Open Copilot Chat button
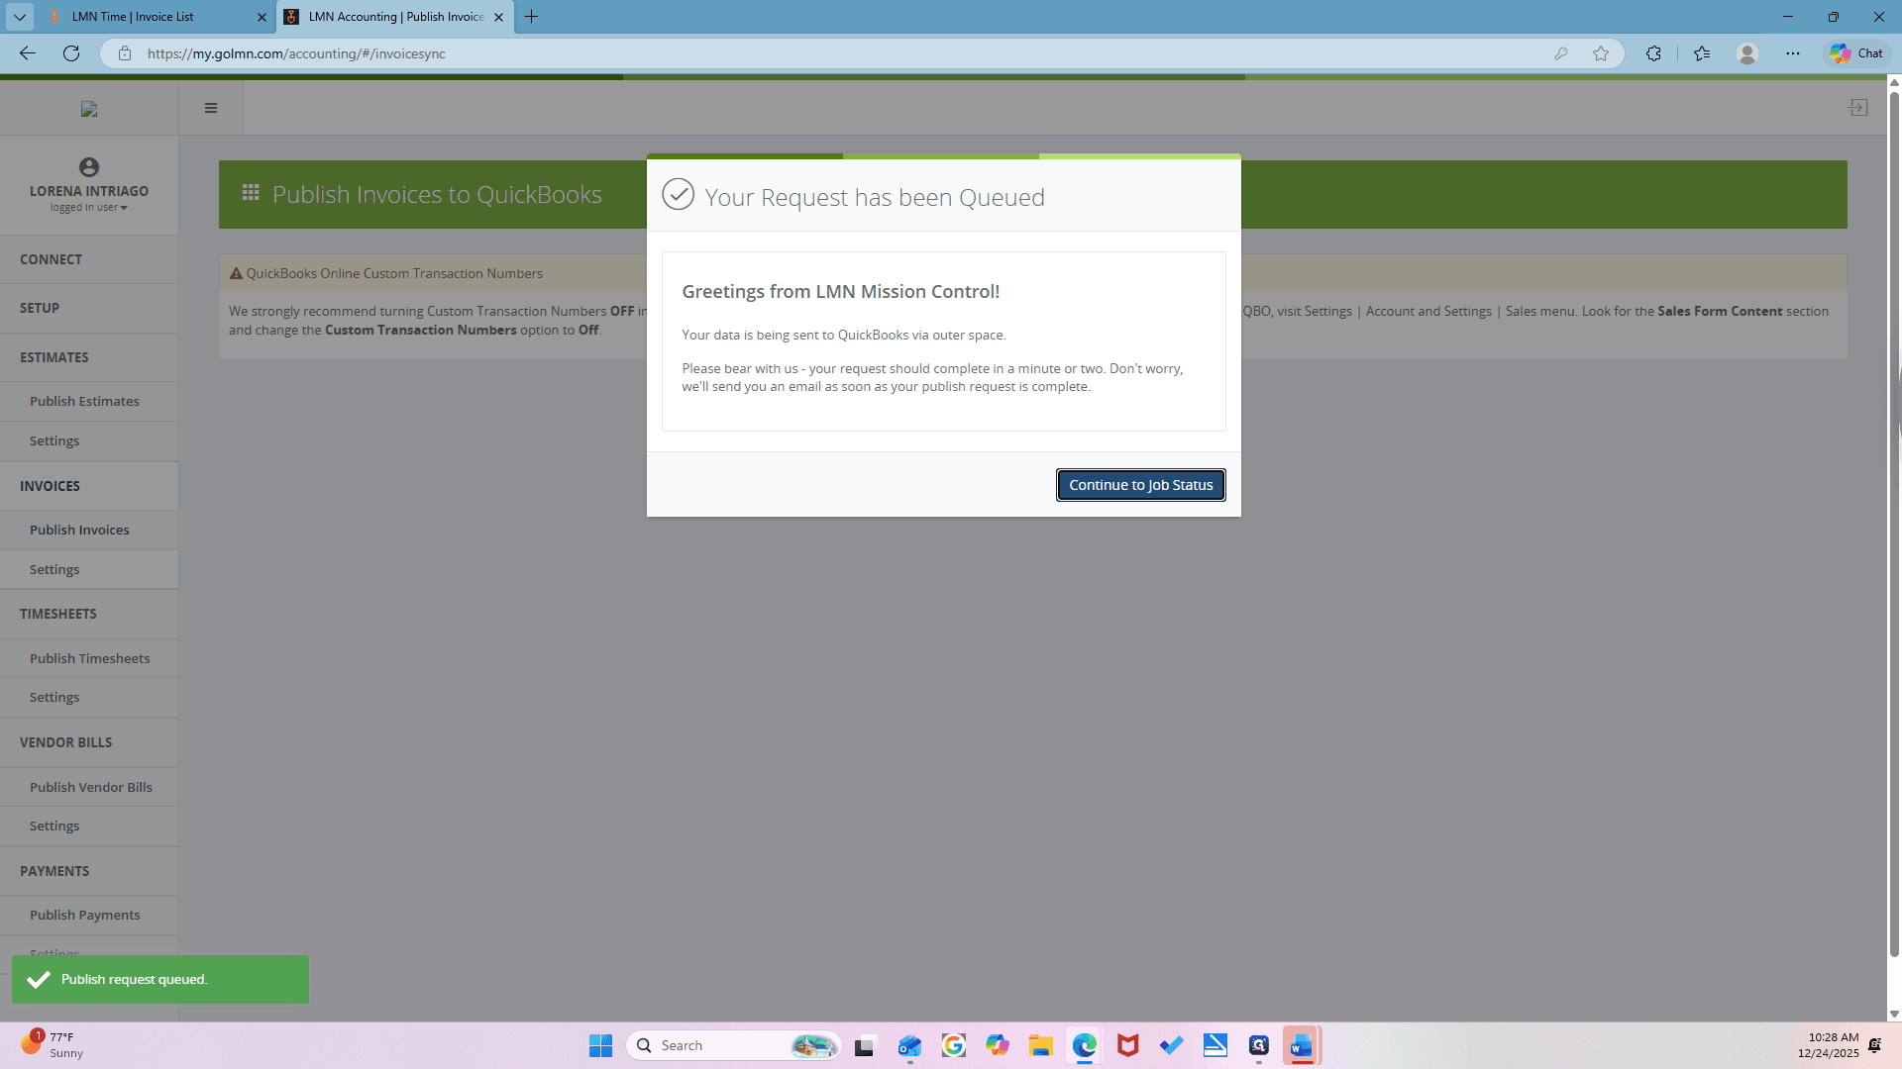This screenshot has width=1902, height=1069. [x=1856, y=53]
